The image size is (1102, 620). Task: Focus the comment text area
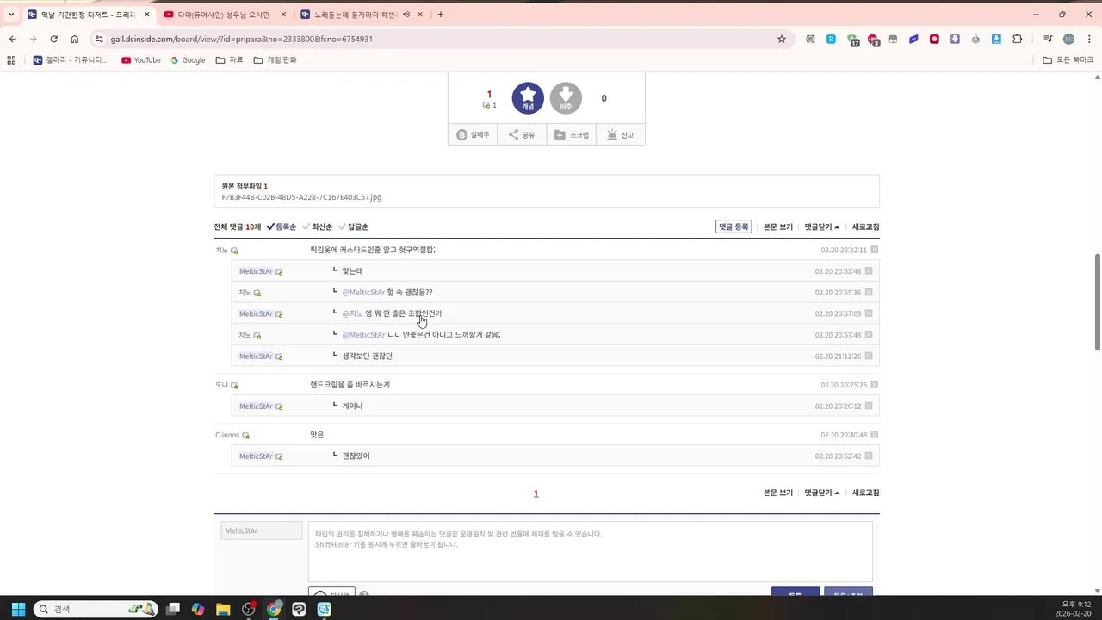point(590,551)
